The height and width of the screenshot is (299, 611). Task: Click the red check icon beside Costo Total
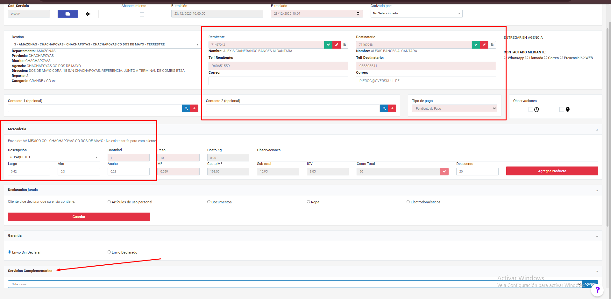[444, 172]
